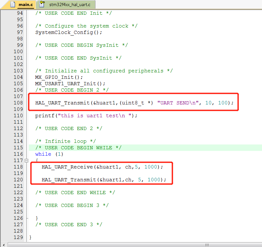The image size is (262, 247).
Task: Click the comment USER CODE END Init
Action: point(73,13)
